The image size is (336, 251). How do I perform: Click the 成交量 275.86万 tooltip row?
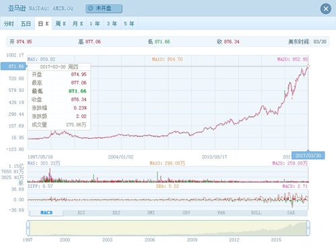pos(59,125)
